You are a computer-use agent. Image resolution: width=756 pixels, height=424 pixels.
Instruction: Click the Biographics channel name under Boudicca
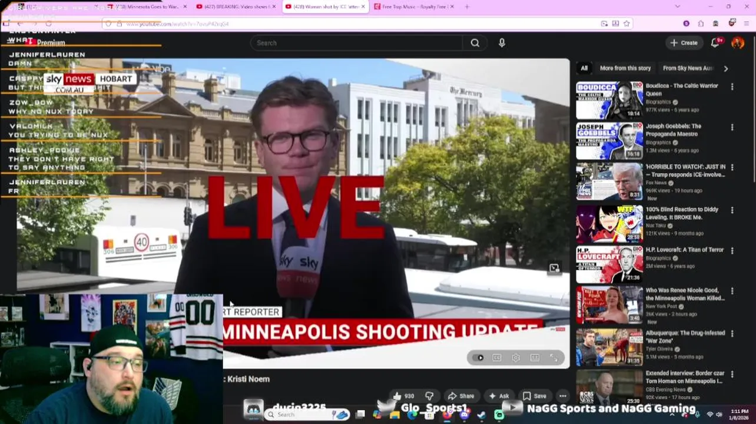click(x=658, y=102)
